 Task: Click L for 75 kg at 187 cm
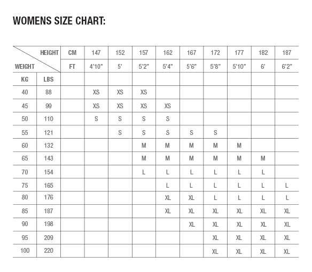(x=287, y=186)
